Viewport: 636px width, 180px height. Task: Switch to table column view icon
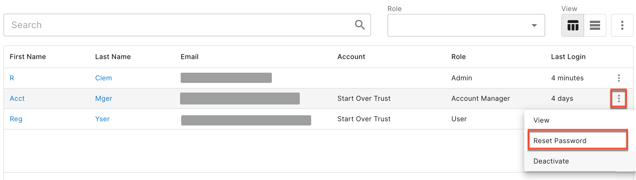tap(573, 25)
